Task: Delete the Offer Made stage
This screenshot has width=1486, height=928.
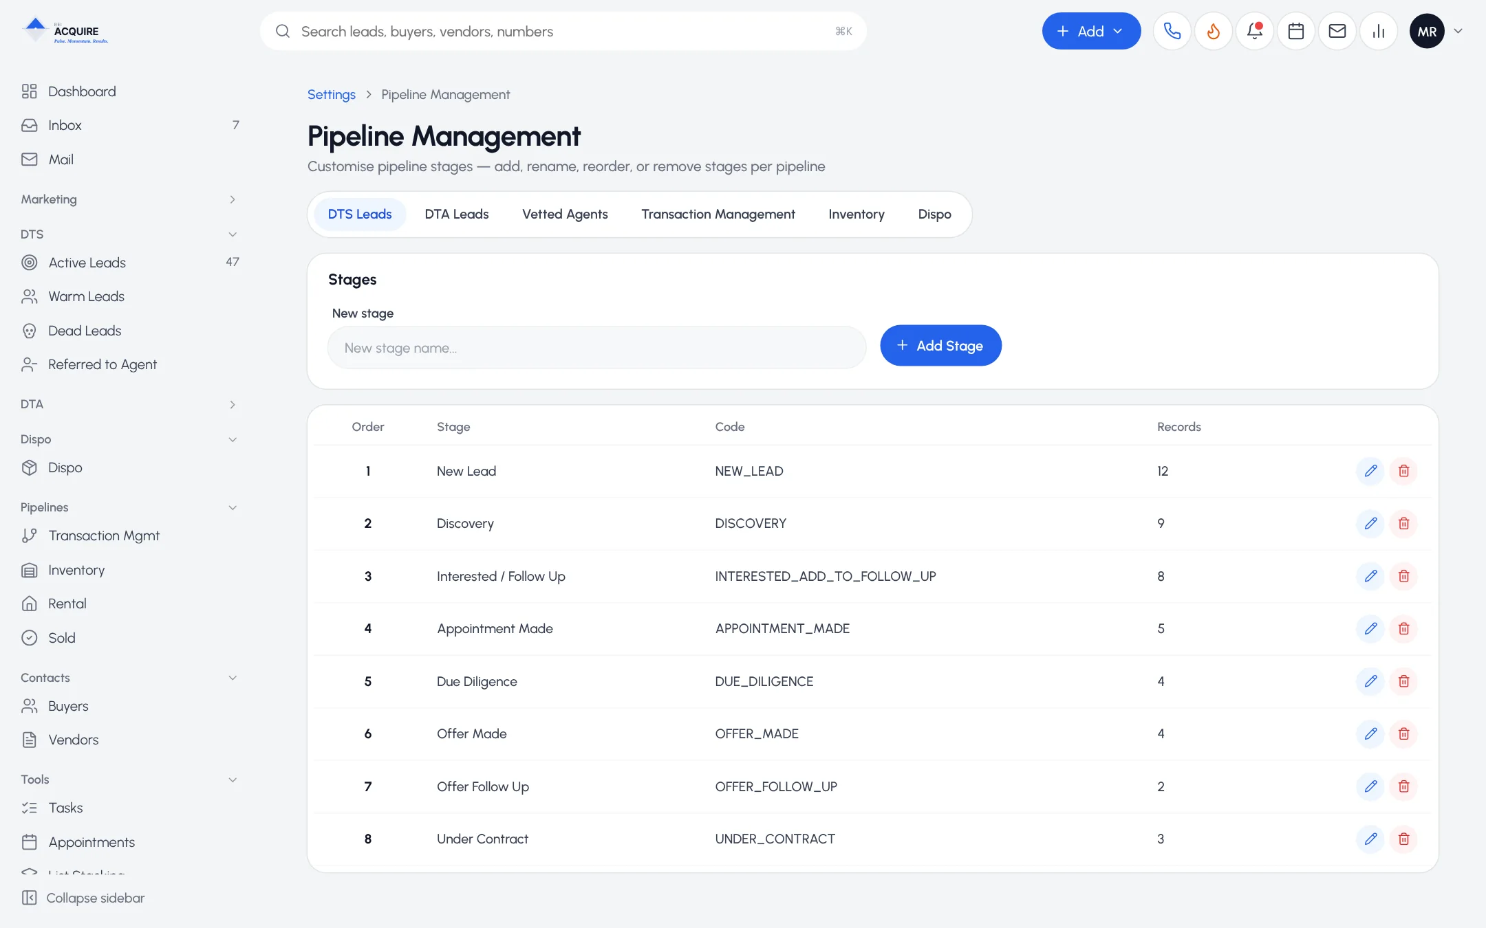Action: pos(1403,734)
